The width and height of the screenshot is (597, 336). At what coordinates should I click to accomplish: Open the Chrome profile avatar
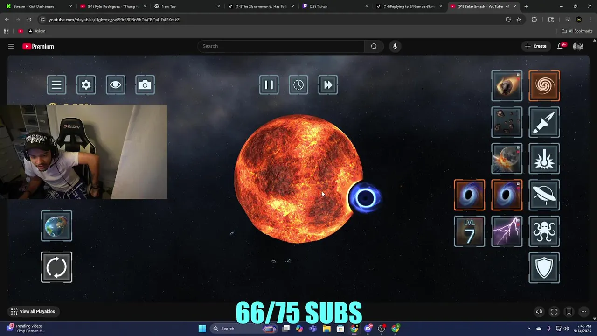click(579, 20)
